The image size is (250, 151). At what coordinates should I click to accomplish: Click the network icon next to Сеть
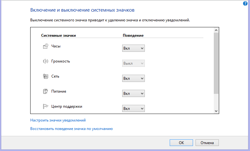click(x=45, y=76)
